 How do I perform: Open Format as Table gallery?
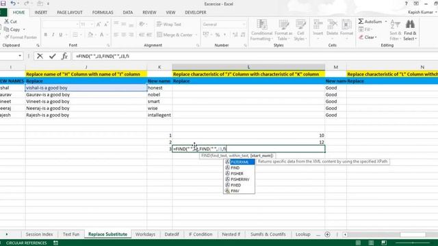click(283, 30)
